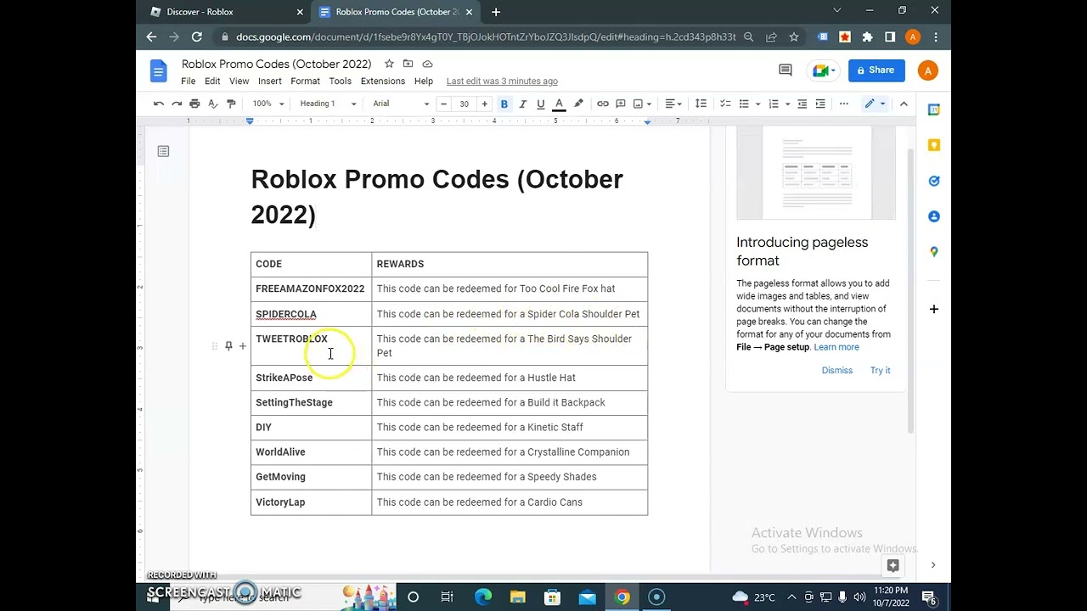Toggle Bold formatting

pyautogui.click(x=504, y=104)
